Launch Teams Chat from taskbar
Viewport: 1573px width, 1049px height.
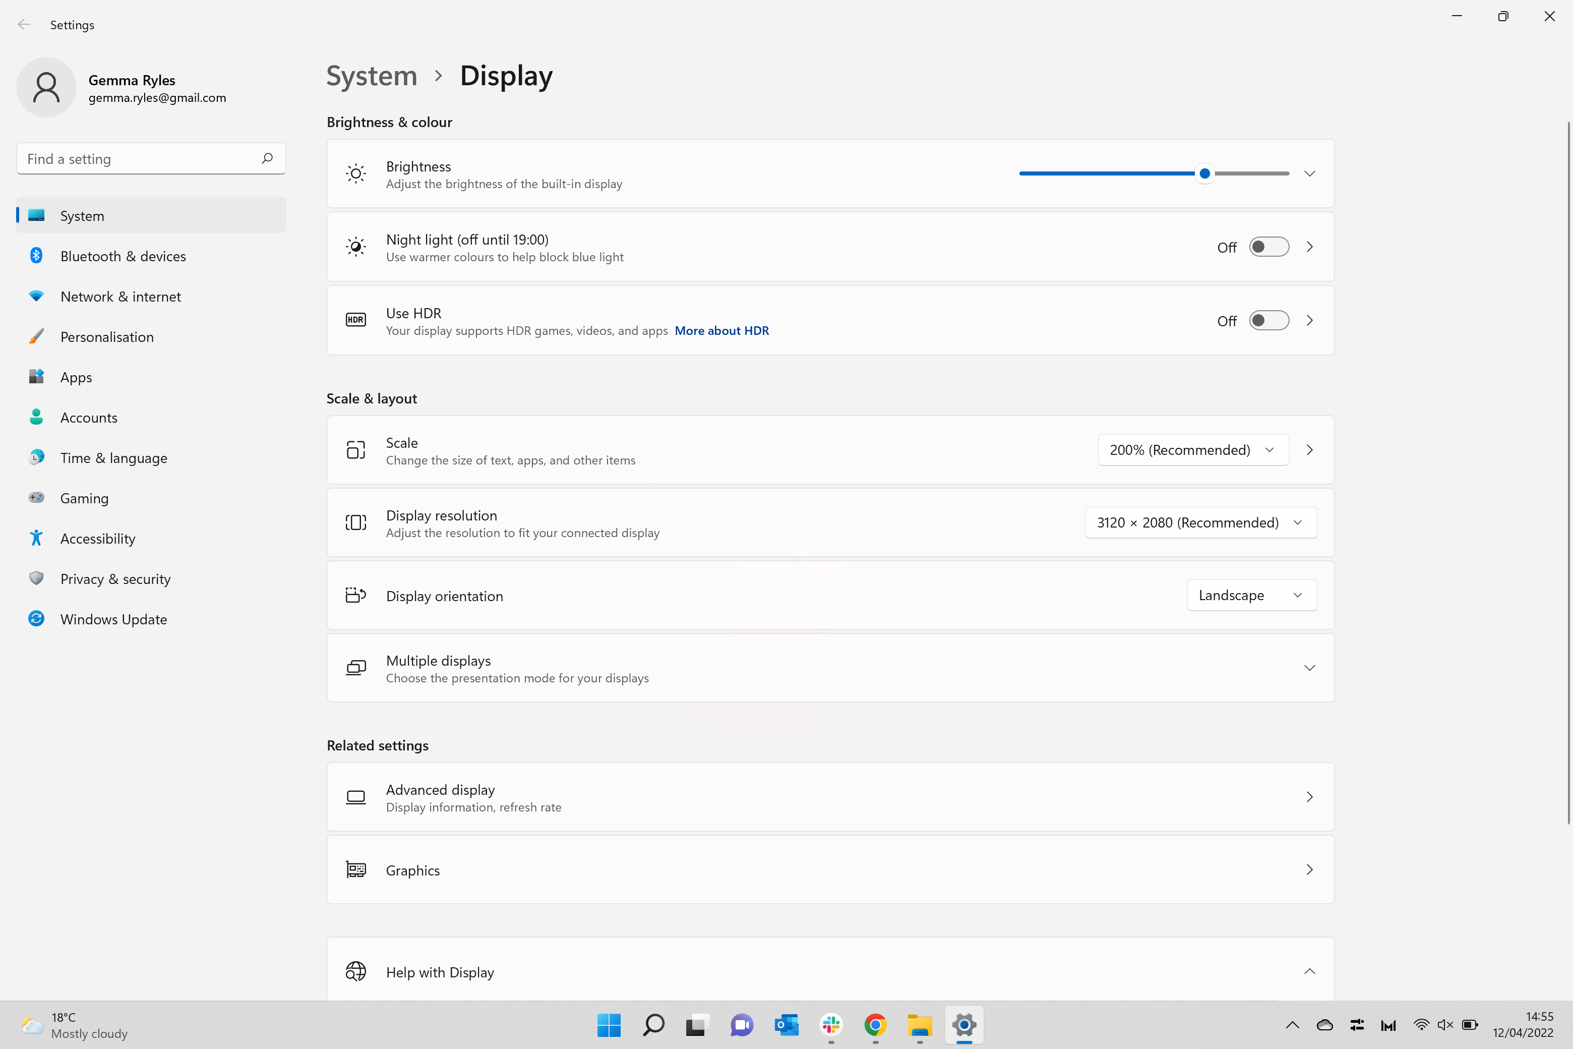(x=742, y=1025)
